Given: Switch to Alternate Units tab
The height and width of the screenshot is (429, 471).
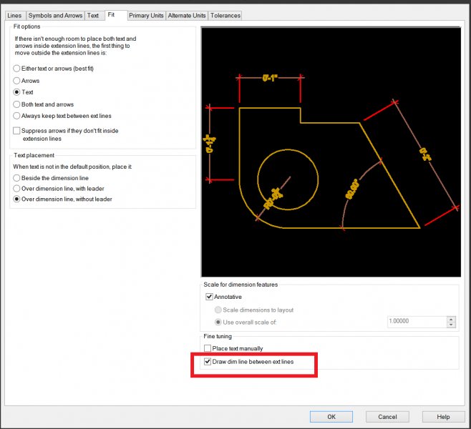Looking at the screenshot, I should pyautogui.click(x=187, y=16).
